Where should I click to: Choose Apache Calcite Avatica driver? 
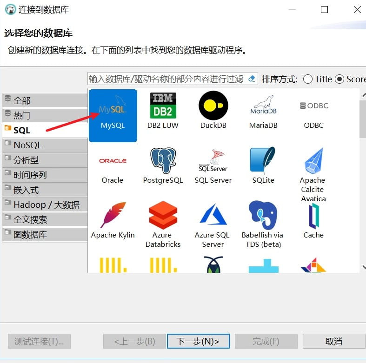pos(313,175)
